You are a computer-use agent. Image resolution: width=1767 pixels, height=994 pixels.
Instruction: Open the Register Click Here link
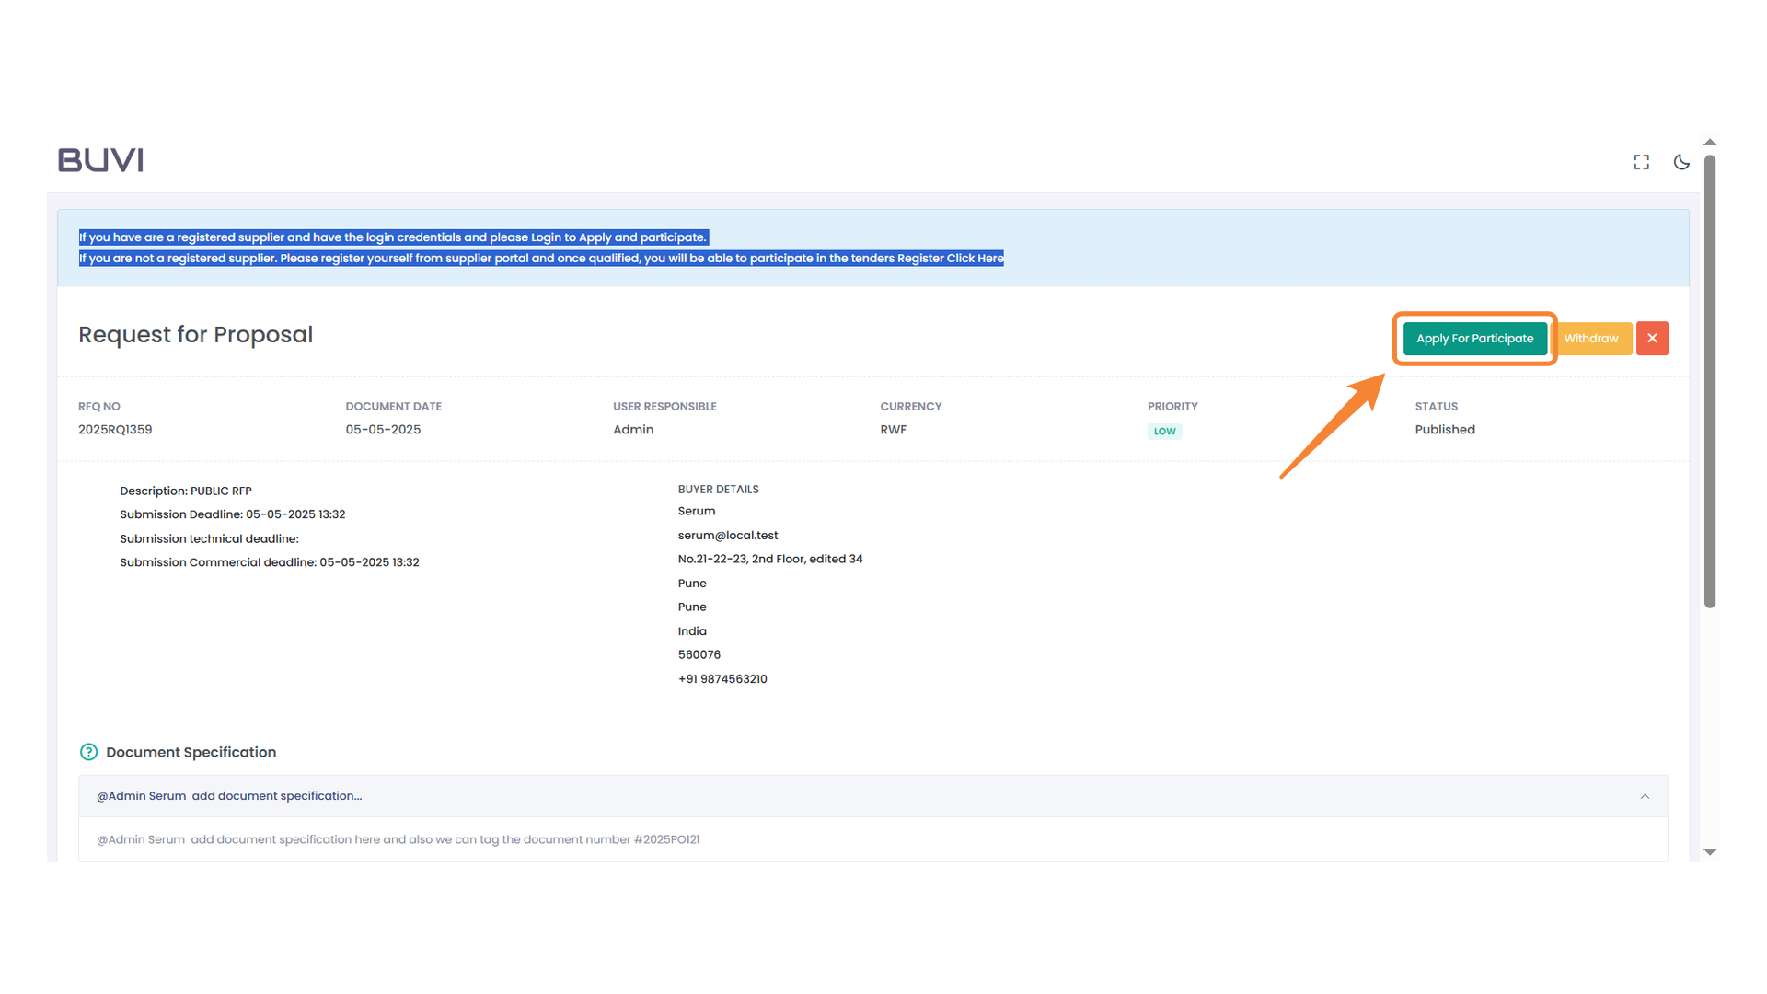[x=950, y=259]
